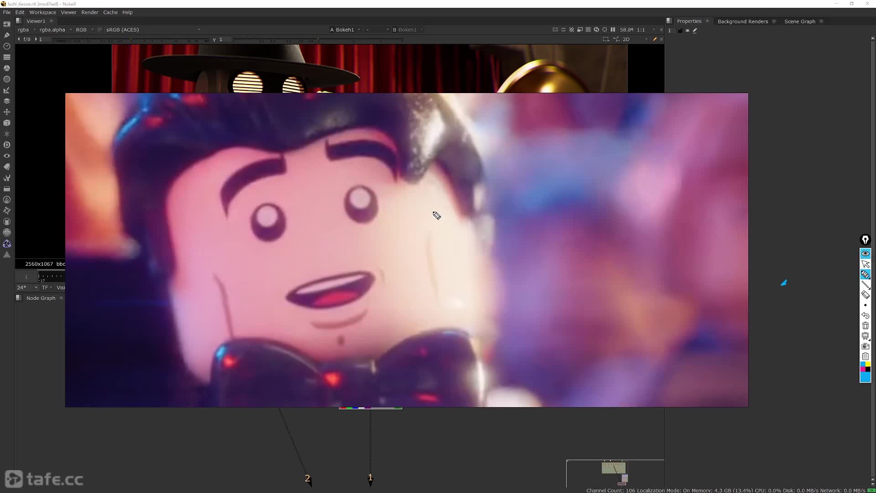Select the line drawing annotation tool

coord(865,284)
